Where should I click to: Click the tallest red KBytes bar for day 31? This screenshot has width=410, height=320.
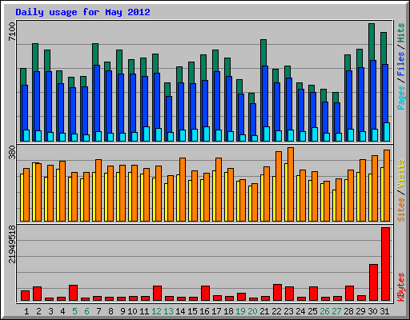[x=385, y=264]
